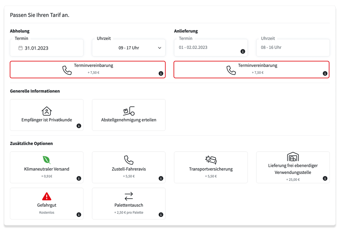
Task: Click the 'Kostenlos' label under Gefahrgut
Action: tap(47, 213)
